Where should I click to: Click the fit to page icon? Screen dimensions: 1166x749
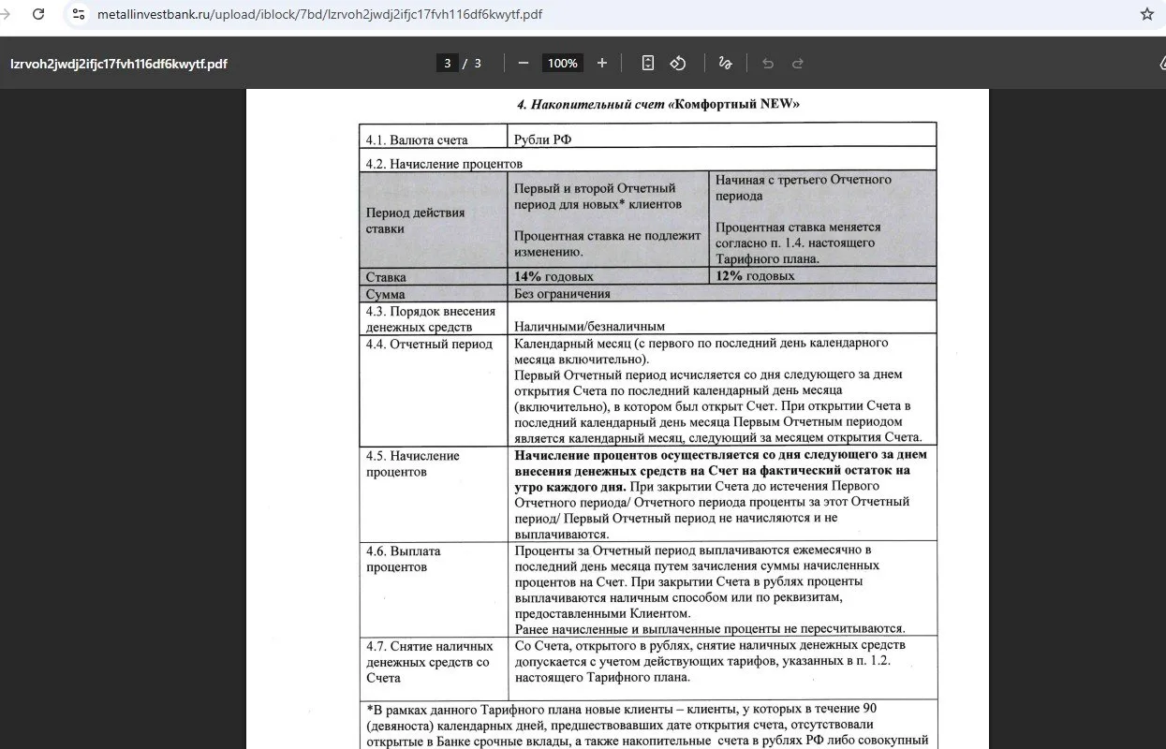click(648, 63)
